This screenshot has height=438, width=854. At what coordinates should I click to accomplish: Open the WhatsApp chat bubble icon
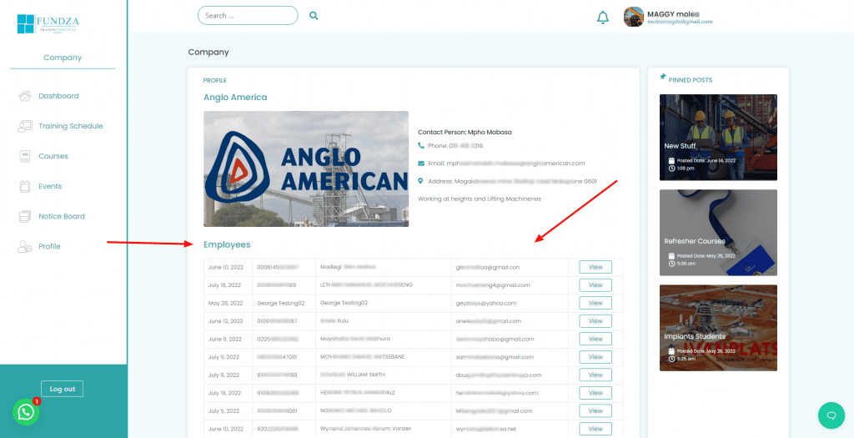[x=26, y=412]
